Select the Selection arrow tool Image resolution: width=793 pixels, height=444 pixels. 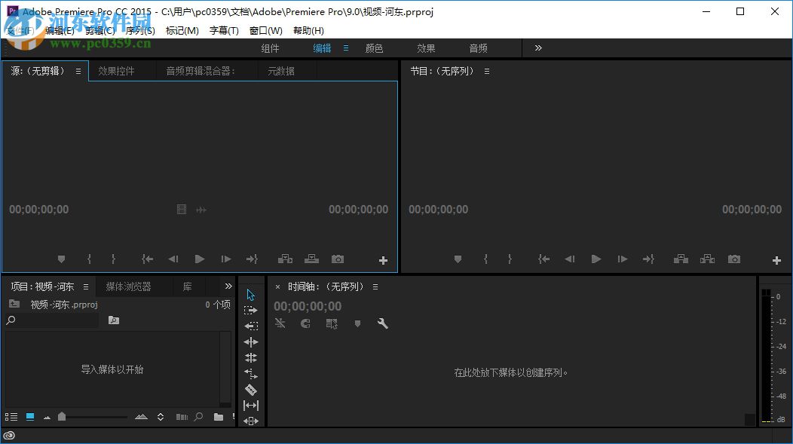pos(251,294)
